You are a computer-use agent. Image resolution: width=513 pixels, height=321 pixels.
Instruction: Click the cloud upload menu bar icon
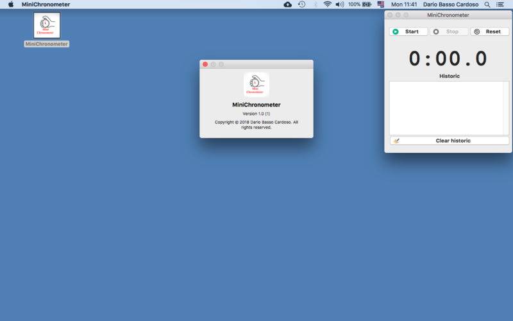point(287,4)
